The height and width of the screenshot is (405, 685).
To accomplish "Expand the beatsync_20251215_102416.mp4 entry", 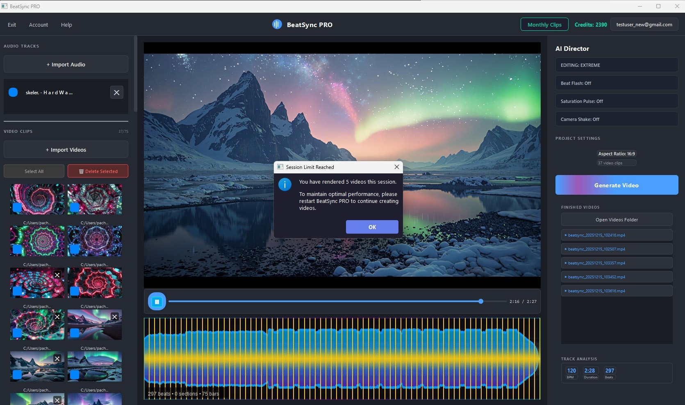I will tap(616, 235).
